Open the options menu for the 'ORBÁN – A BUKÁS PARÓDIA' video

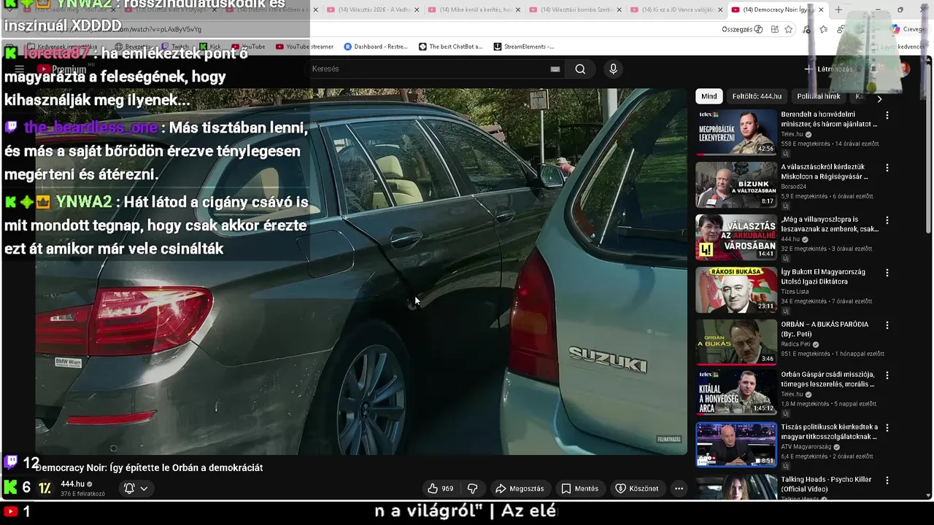(887, 325)
